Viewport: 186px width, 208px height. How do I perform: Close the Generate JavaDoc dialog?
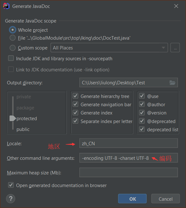click(x=176, y=6)
